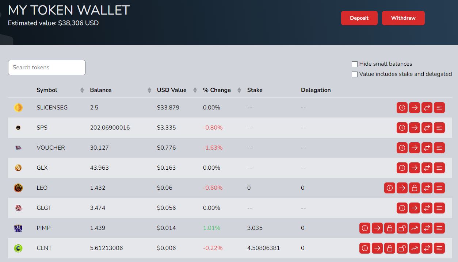Click swap arrows icon in PIMP row
Screen dimensions: 458x262
427,228
